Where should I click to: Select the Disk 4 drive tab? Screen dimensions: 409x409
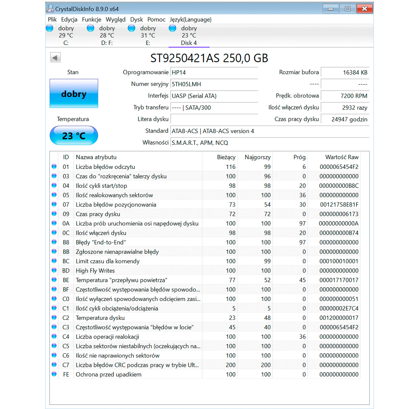pos(189,36)
